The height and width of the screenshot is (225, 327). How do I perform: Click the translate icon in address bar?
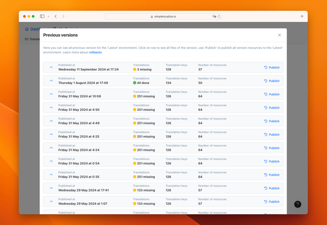[214, 16]
